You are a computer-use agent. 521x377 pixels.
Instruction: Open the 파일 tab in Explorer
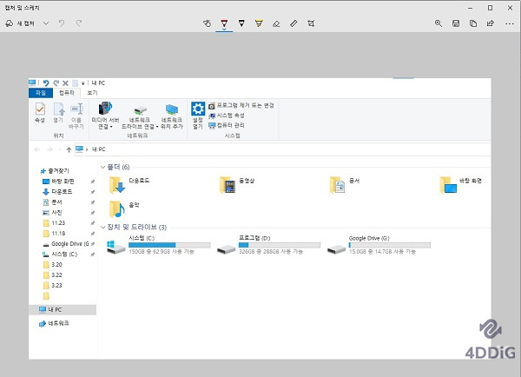click(x=39, y=92)
